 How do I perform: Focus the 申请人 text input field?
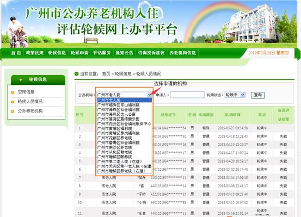tap(187, 95)
